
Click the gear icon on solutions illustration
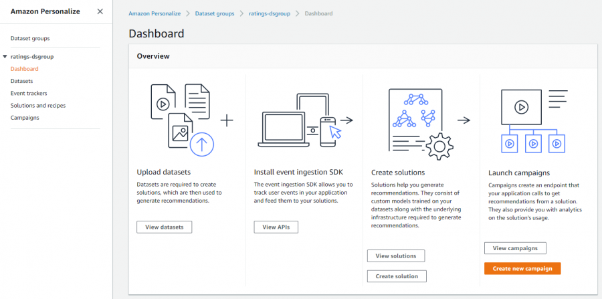coord(439,146)
